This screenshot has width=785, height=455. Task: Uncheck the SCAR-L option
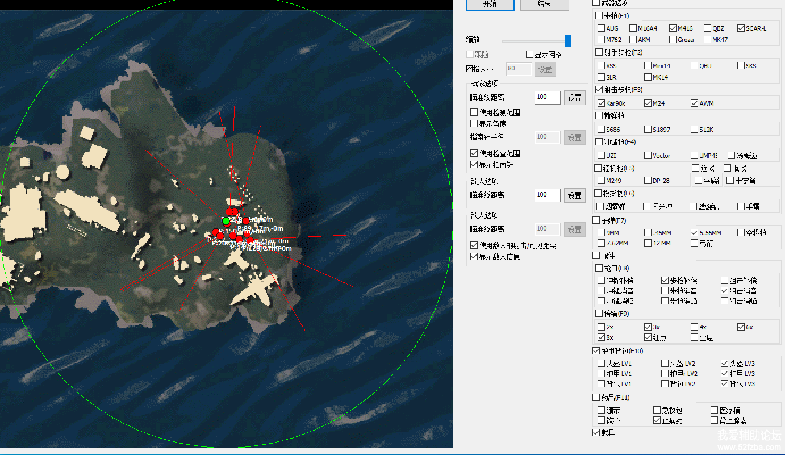tap(741, 28)
